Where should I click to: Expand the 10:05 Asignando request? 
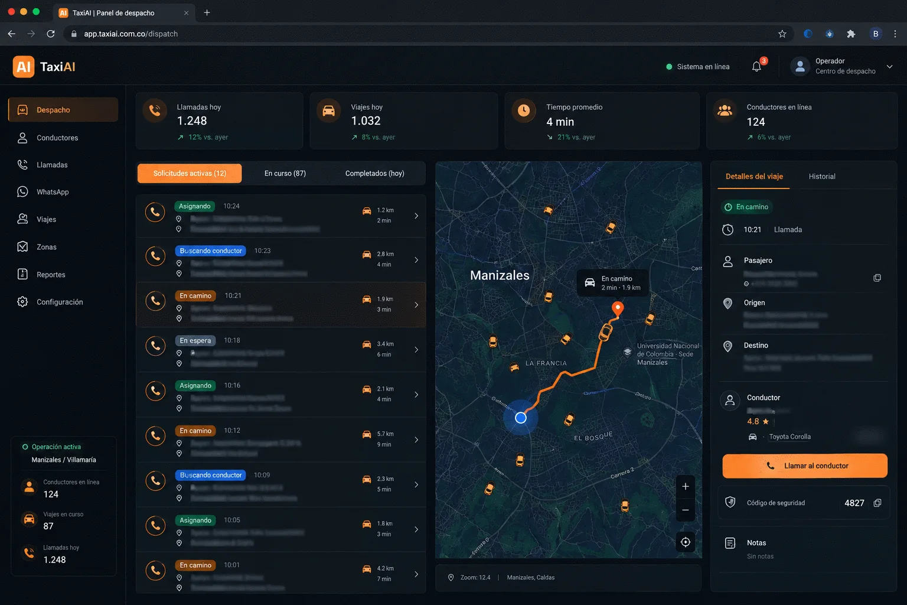(x=416, y=529)
